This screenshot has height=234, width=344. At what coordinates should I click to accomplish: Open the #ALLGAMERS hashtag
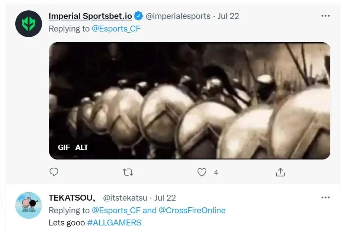click(x=114, y=223)
